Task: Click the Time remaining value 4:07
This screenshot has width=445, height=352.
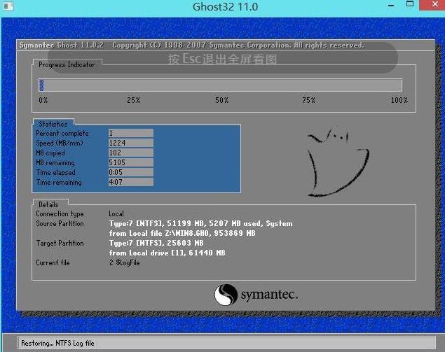Action: [x=131, y=182]
